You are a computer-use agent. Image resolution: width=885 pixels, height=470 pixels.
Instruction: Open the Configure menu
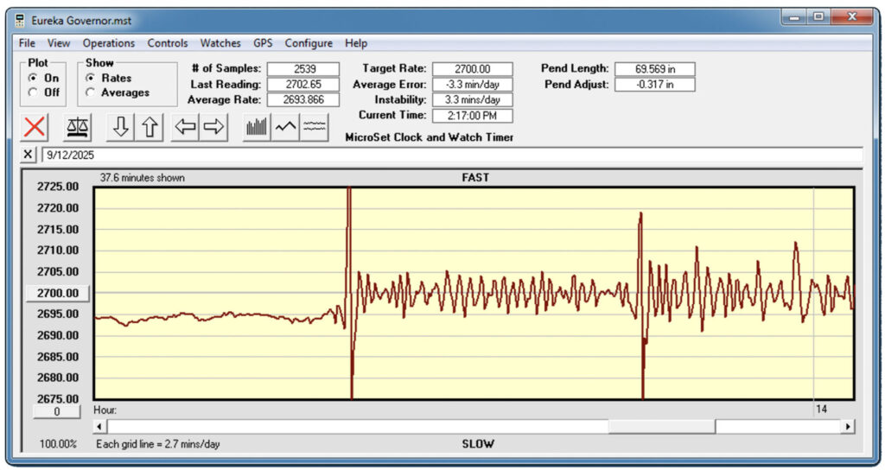click(309, 43)
